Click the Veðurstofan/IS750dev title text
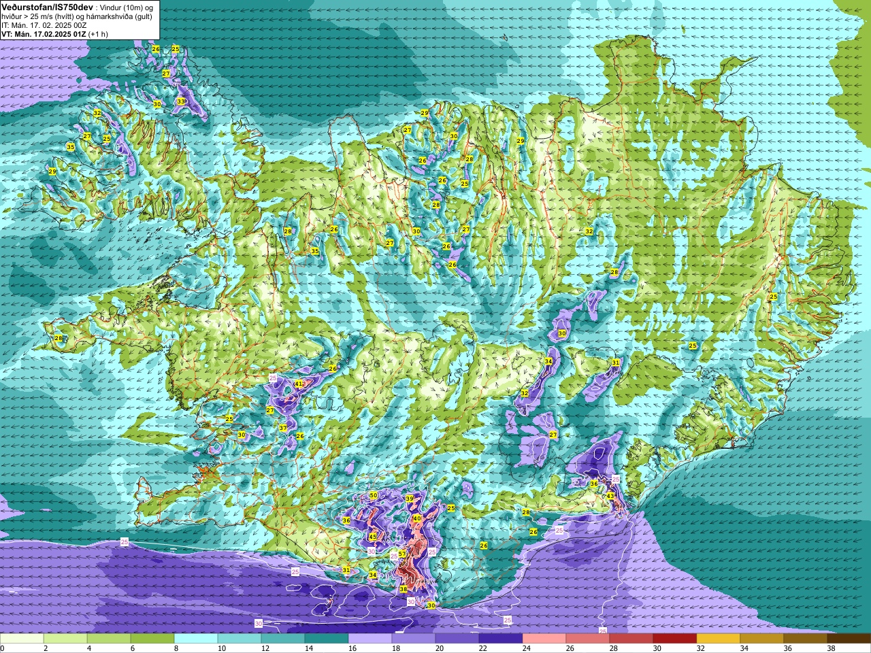This screenshot has height=653, width=871. click(47, 6)
